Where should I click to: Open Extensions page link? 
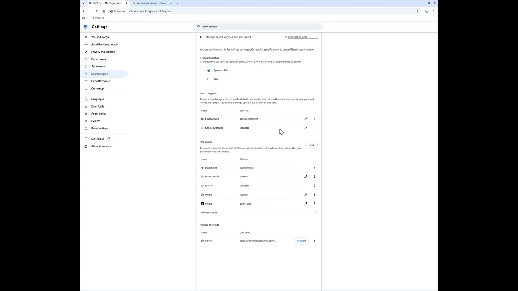[x=98, y=139]
